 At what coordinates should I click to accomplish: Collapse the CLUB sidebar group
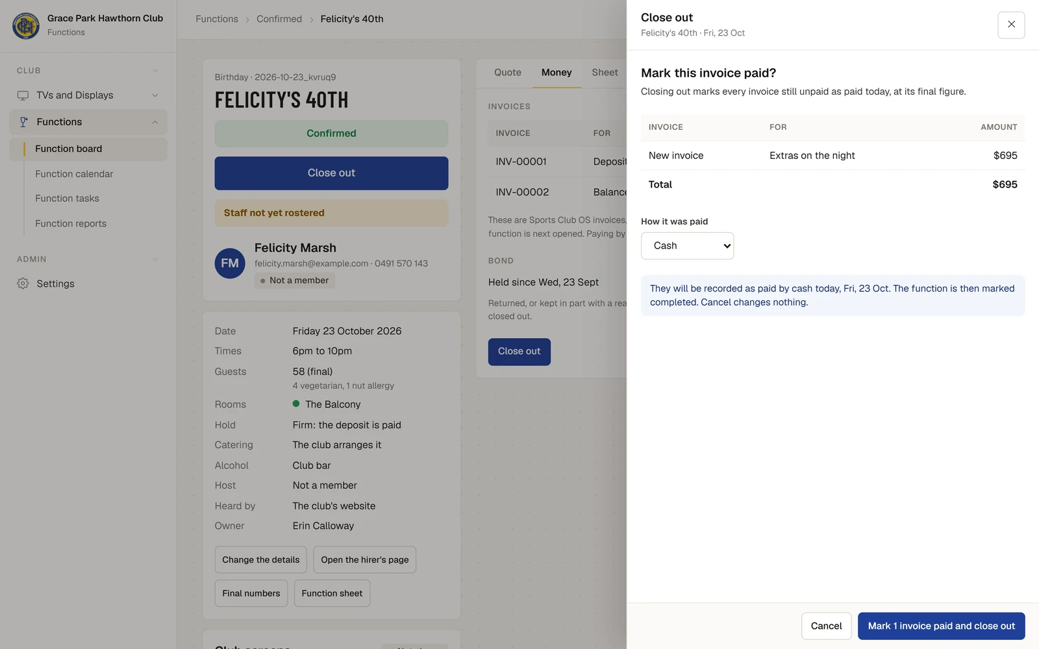(155, 71)
